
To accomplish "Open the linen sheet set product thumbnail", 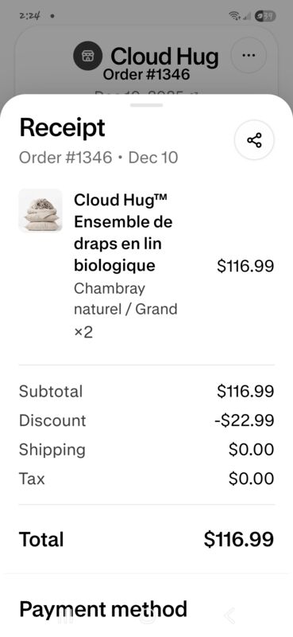I will click(x=40, y=210).
